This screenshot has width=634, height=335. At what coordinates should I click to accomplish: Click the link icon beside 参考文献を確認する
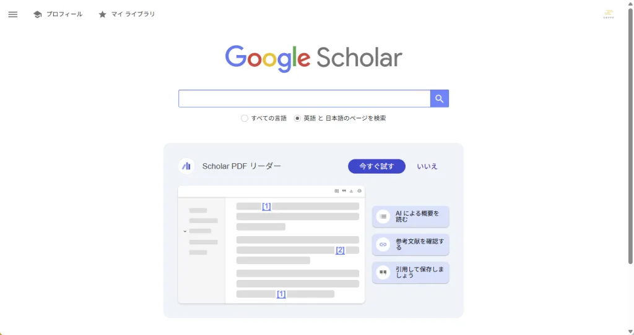click(x=383, y=244)
